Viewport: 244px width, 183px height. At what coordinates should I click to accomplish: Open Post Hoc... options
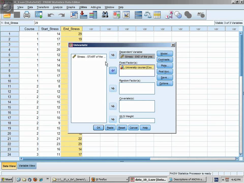coord(165,72)
